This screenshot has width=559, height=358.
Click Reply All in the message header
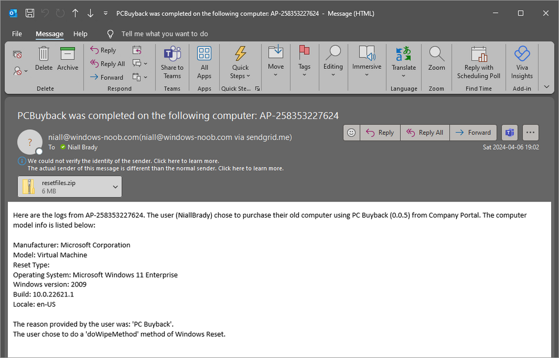(x=425, y=133)
